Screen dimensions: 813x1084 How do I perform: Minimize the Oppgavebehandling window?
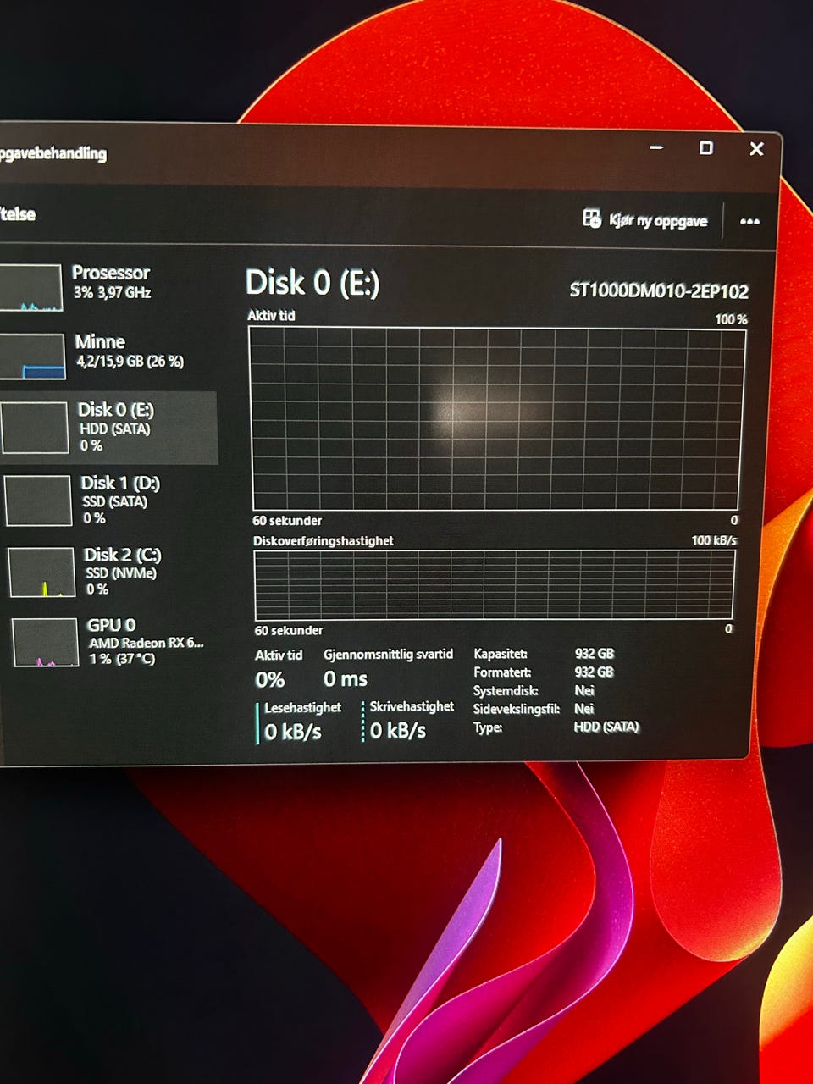click(x=656, y=147)
